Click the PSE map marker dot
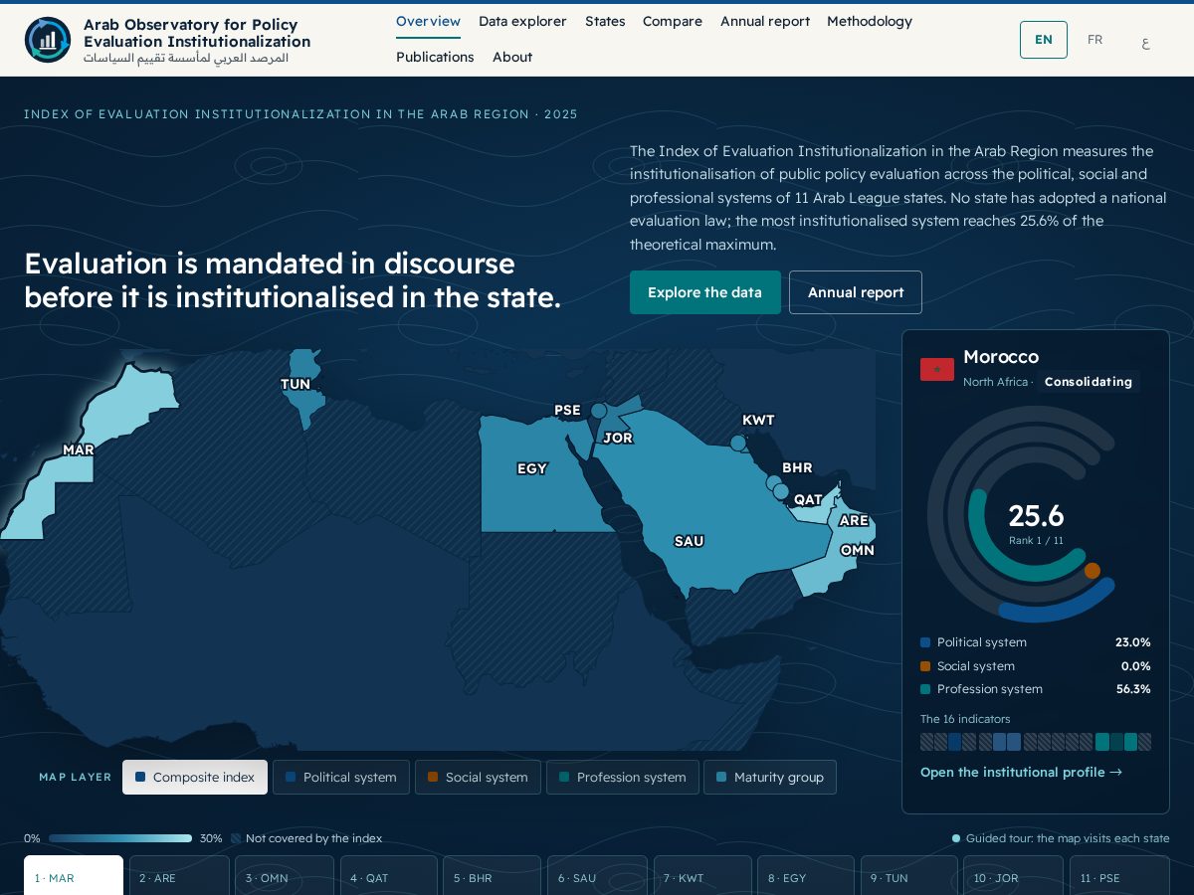This screenshot has height=895, width=1194. pos(599,411)
